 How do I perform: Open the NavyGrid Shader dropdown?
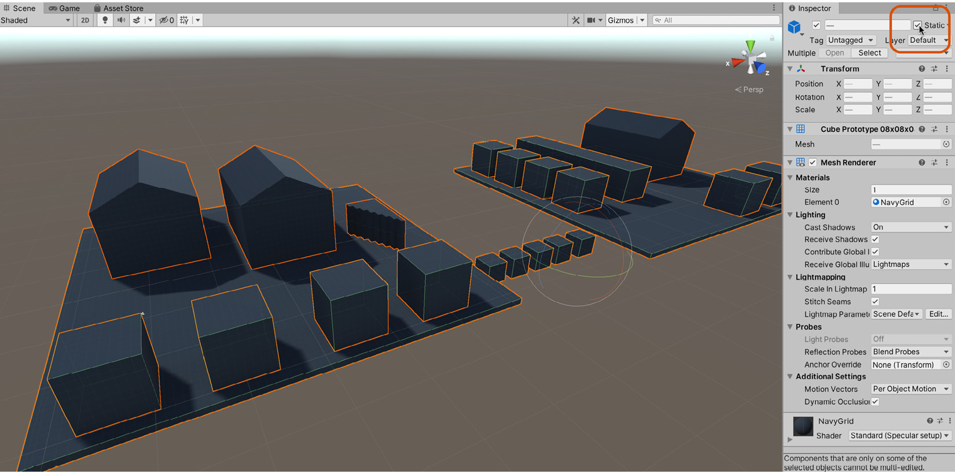tap(900, 436)
